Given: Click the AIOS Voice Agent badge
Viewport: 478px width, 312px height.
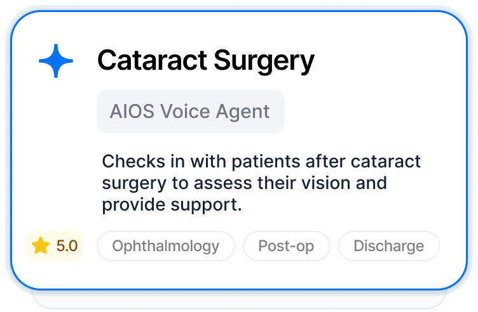Looking at the screenshot, I should click(190, 112).
